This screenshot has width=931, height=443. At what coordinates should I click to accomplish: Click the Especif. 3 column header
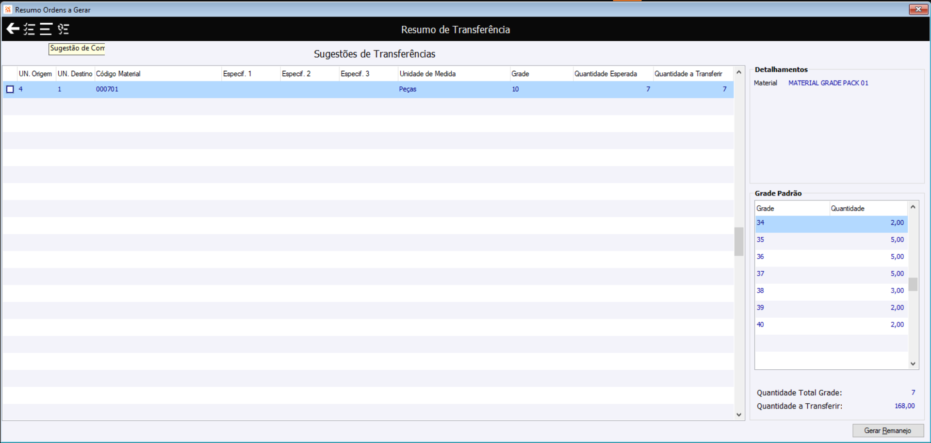pos(368,74)
